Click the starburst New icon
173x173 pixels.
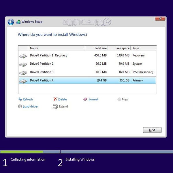(x=119, y=99)
